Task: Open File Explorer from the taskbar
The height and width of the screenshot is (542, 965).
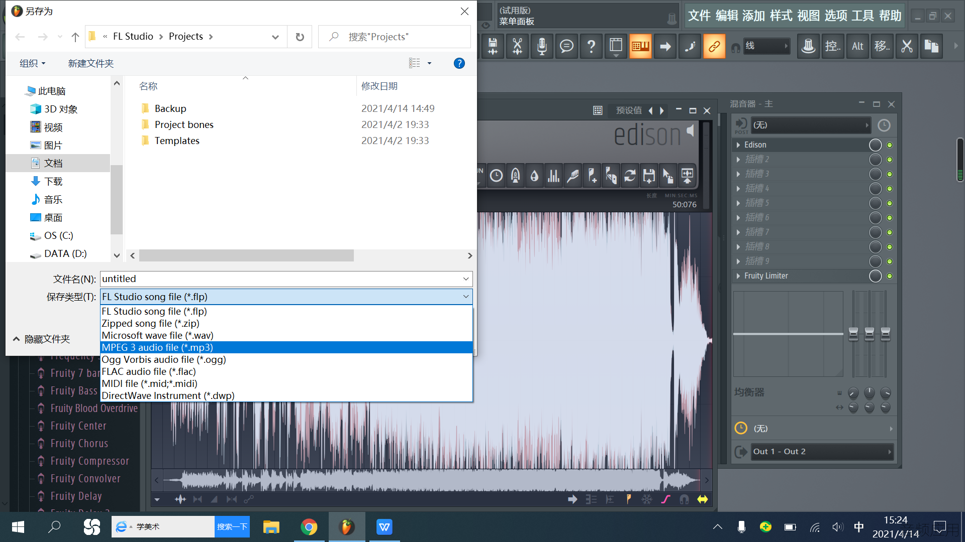Action: tap(271, 527)
